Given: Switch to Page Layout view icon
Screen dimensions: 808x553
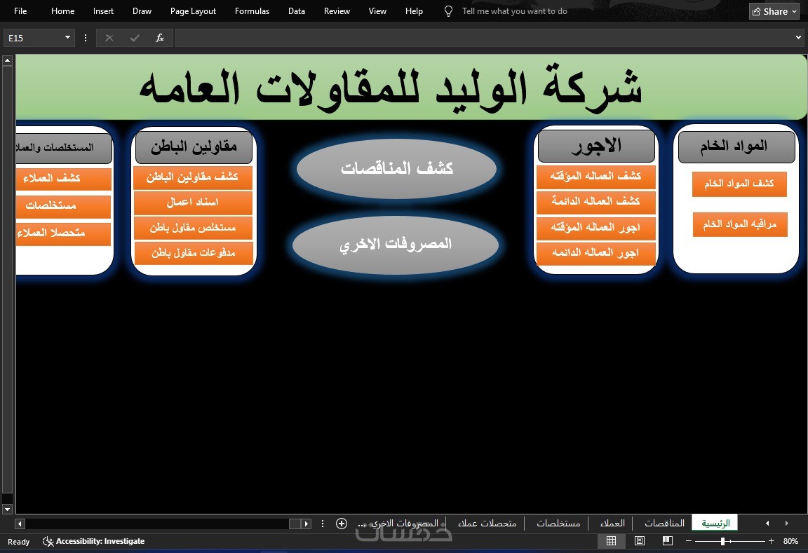Looking at the screenshot, I should [x=640, y=540].
